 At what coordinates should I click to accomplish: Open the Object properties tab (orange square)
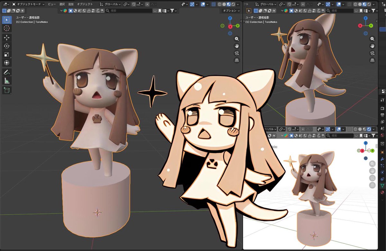(x=382, y=152)
